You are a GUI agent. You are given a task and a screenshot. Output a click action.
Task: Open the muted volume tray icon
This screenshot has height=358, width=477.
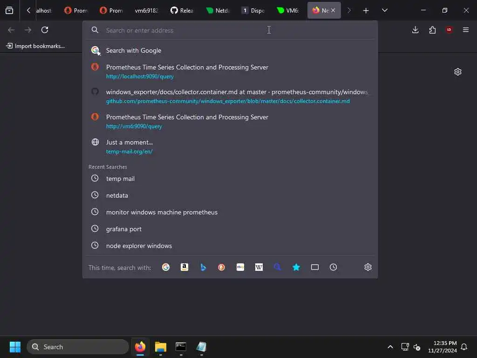pos(417,347)
